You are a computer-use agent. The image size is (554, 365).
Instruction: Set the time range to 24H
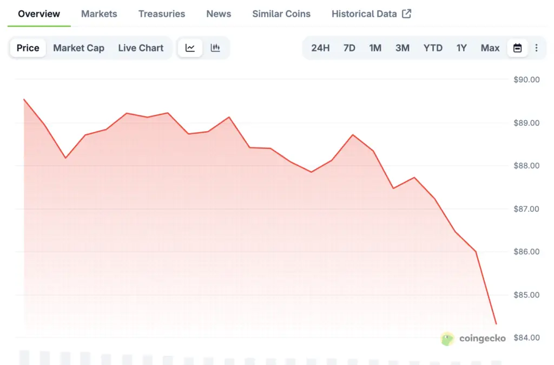320,48
